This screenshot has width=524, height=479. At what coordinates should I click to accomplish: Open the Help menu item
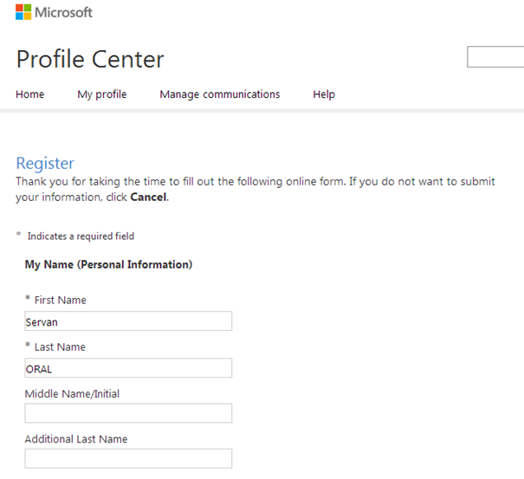(x=324, y=94)
